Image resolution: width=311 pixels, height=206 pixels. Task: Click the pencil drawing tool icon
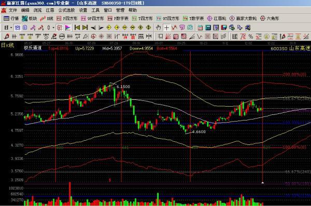(x=7, y=36)
